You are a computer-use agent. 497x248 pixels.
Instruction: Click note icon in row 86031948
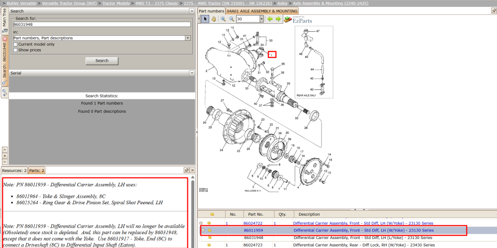209,238
